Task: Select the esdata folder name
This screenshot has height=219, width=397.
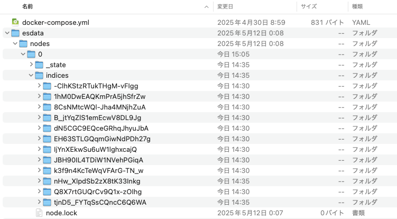Action: [33, 33]
